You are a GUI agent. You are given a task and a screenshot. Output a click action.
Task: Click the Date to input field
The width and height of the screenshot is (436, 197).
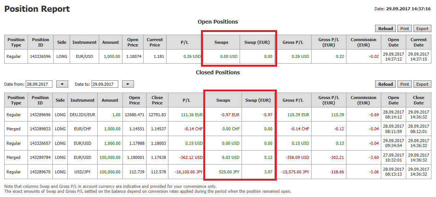(x=105, y=84)
